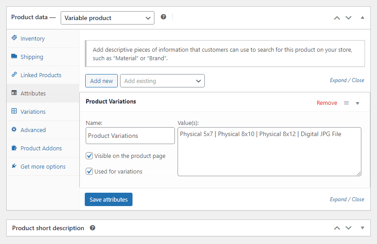This screenshot has height=244, width=377.
Task: Click the 'Product data —' heading text
Action: (33, 17)
